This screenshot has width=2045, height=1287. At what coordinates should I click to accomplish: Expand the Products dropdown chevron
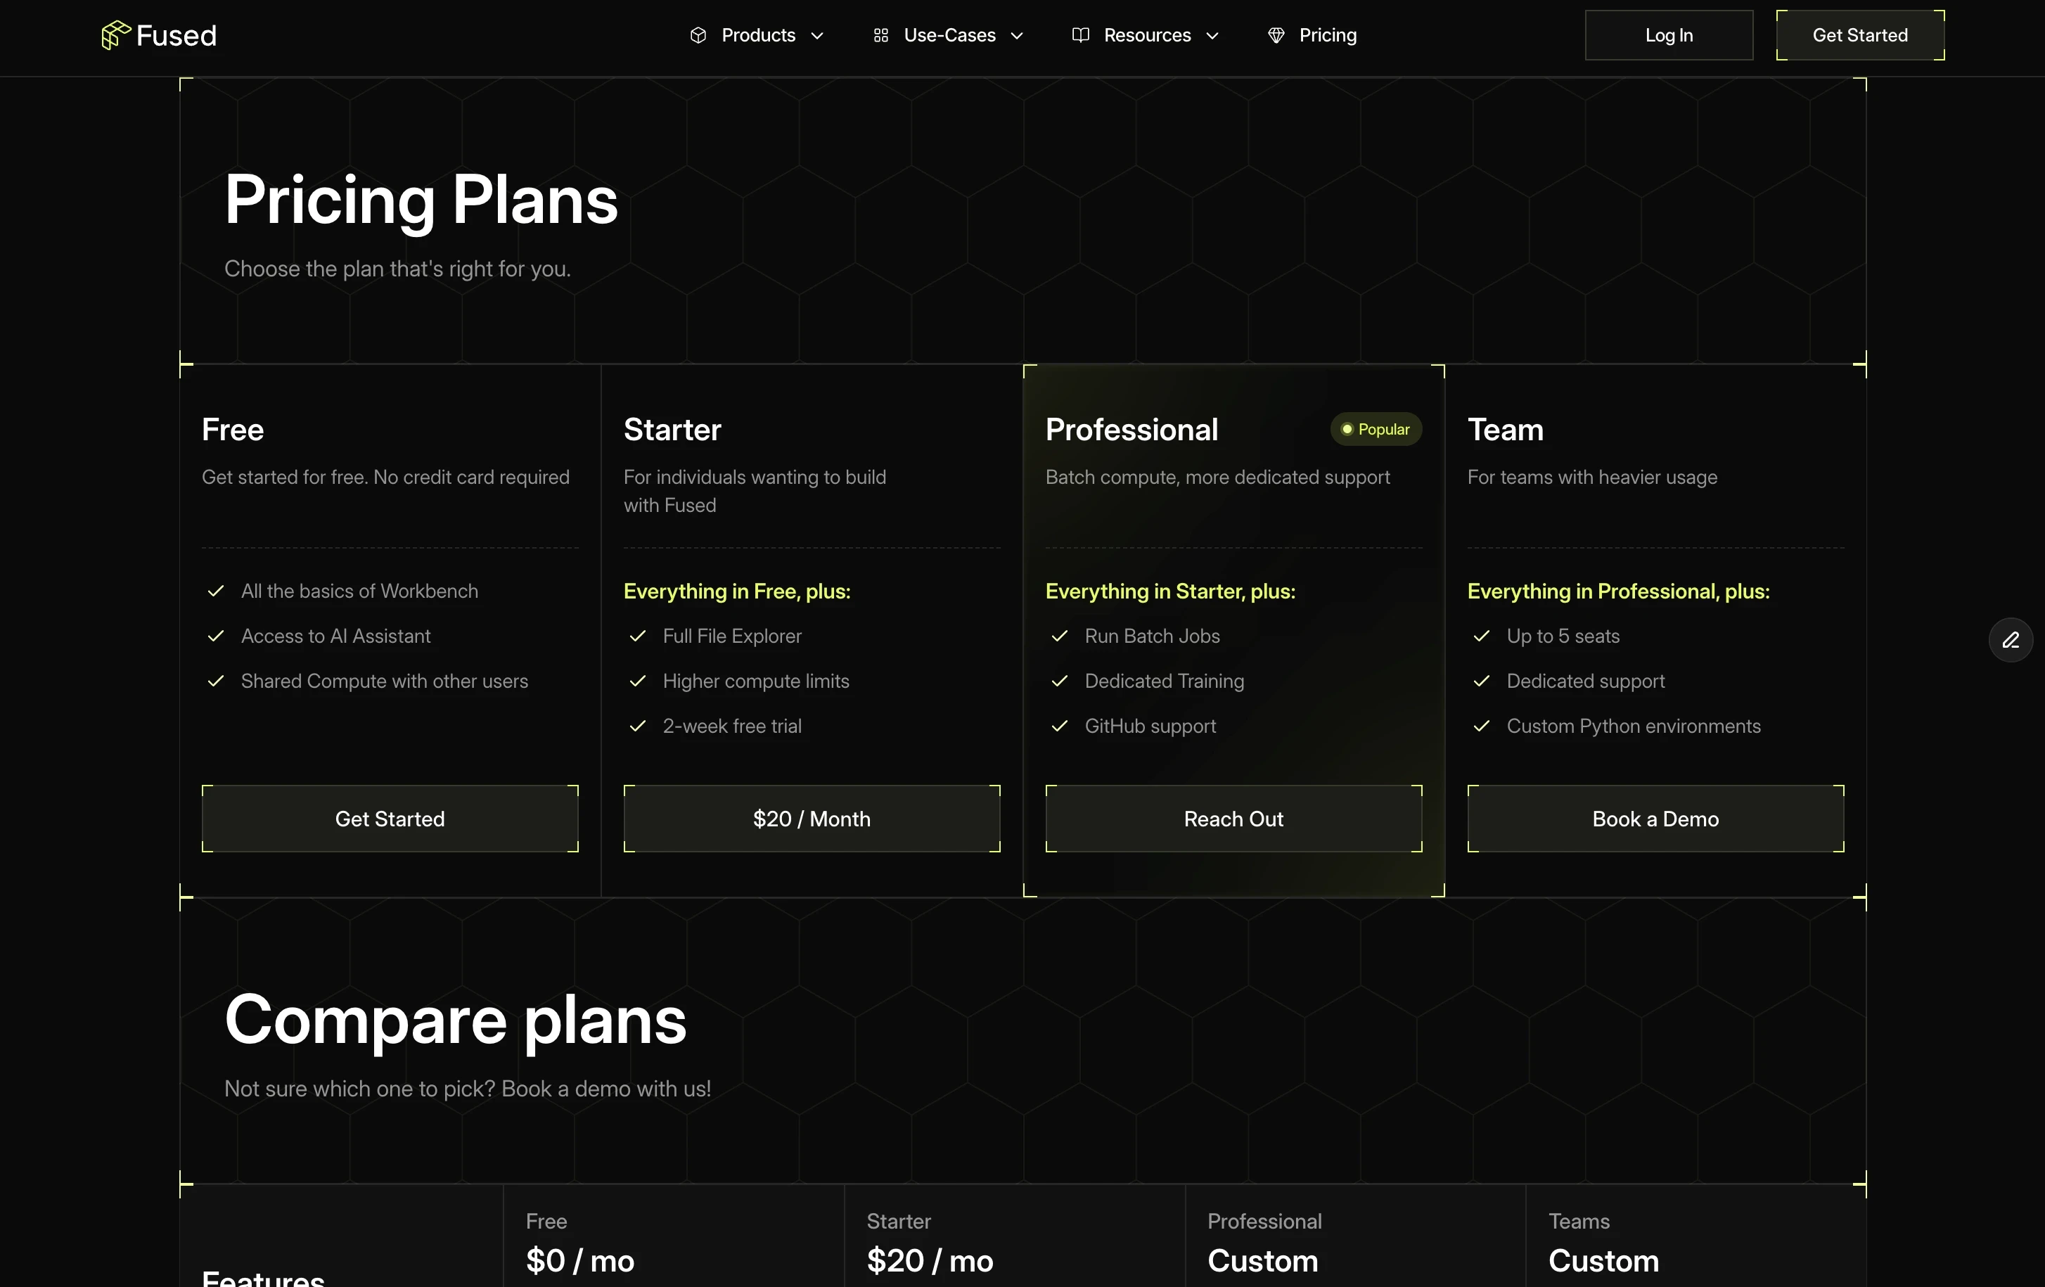pos(817,36)
